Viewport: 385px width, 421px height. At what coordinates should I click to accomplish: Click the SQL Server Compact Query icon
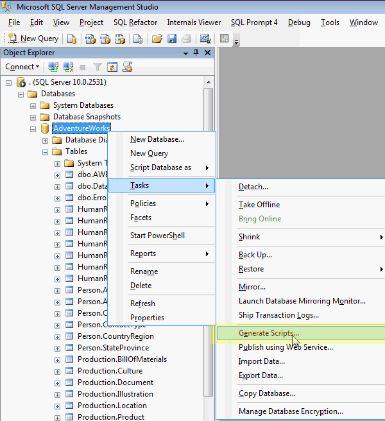(x=138, y=39)
